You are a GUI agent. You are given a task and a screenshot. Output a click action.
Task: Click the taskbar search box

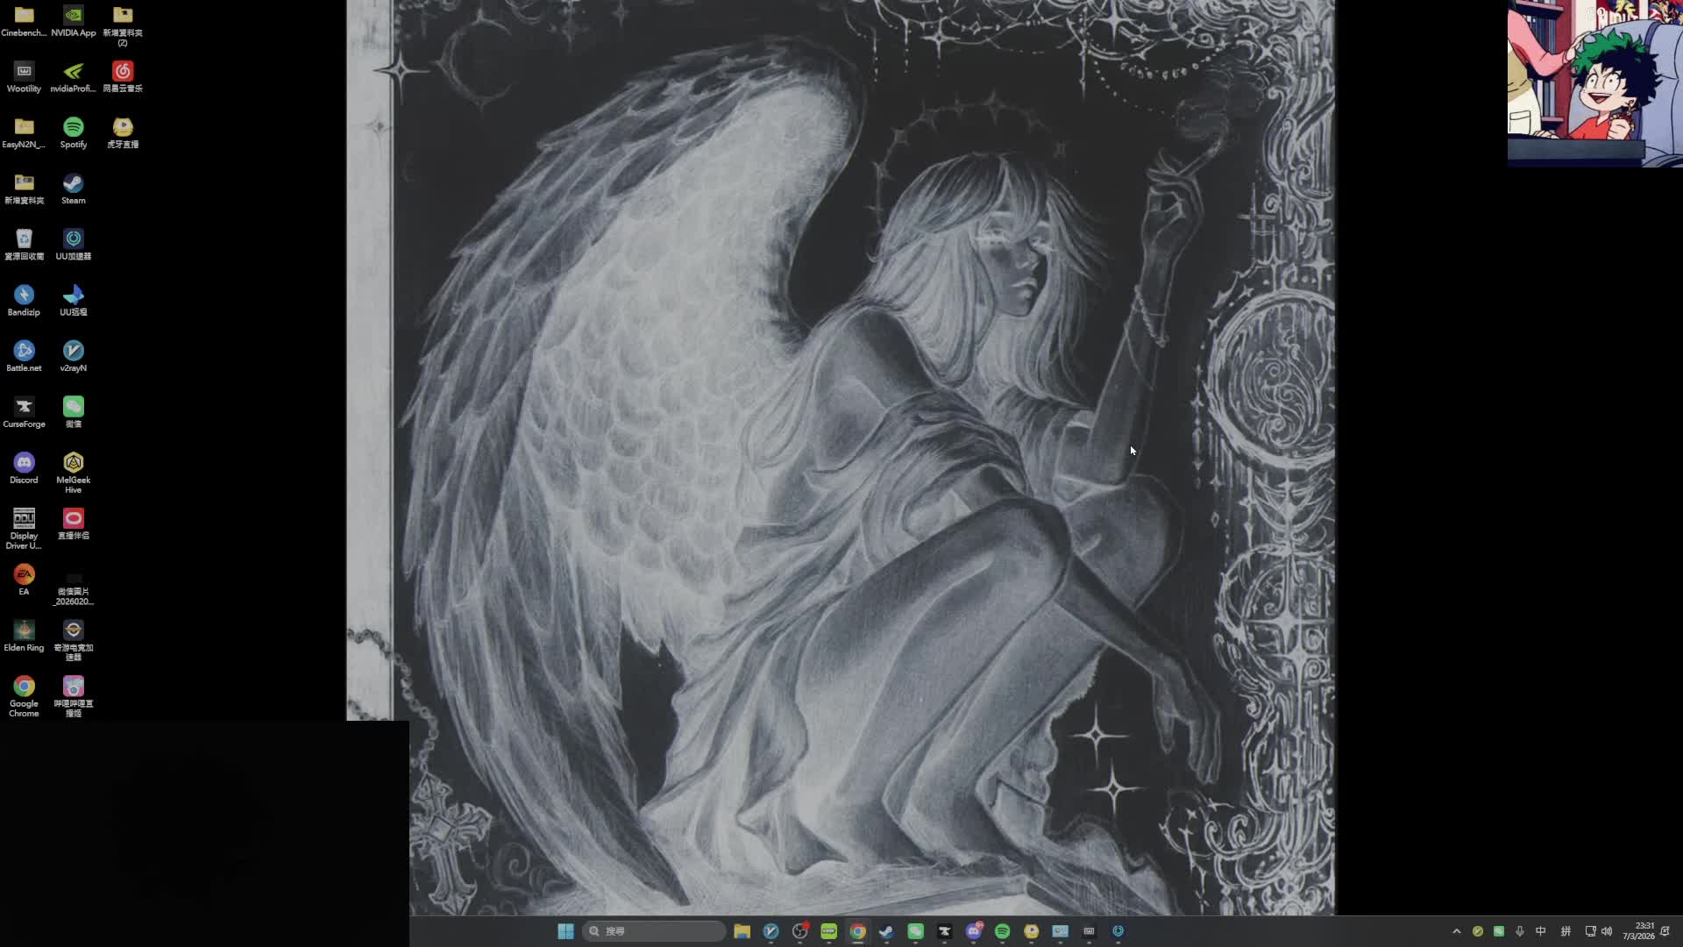[x=654, y=931]
